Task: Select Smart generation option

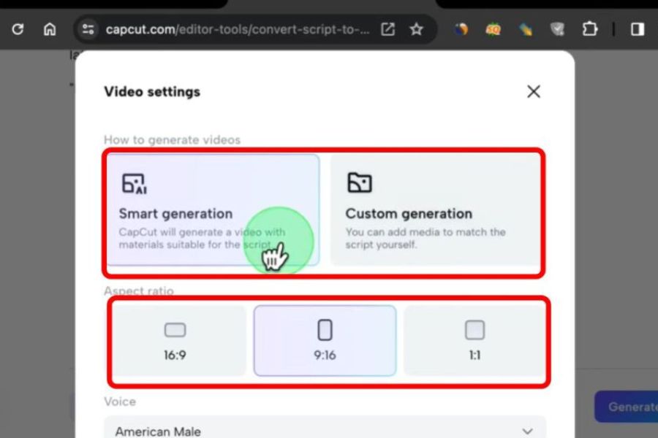Action: pyautogui.click(x=212, y=210)
